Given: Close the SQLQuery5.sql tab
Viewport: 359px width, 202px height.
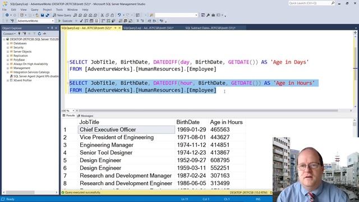Looking at the screenshot, I should click(x=119, y=28).
